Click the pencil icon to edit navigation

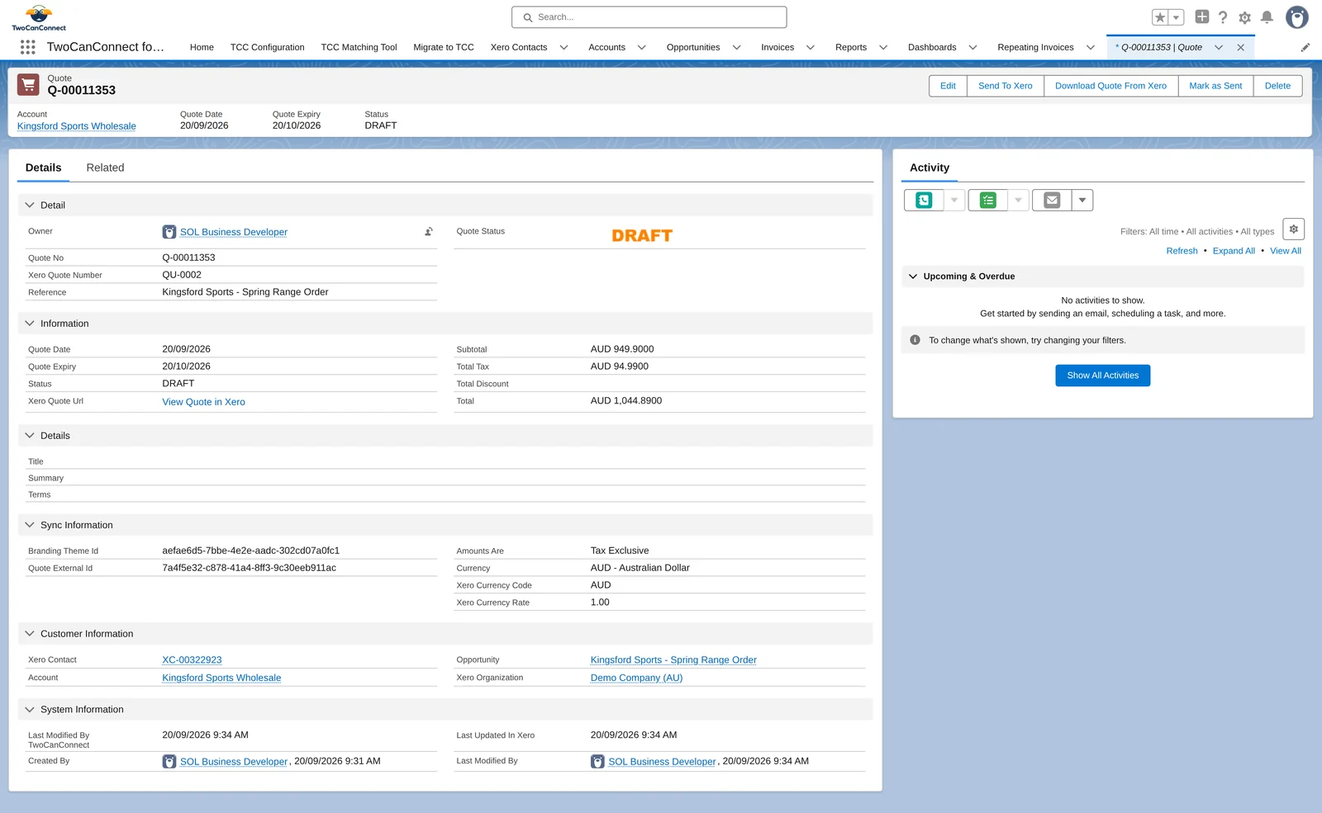tap(1305, 48)
